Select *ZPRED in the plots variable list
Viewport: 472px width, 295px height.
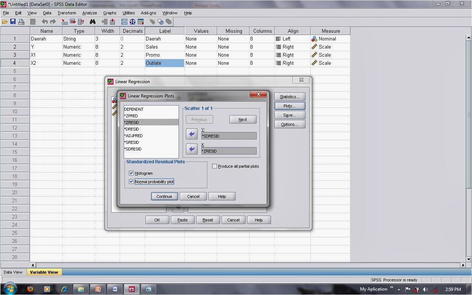click(x=151, y=116)
